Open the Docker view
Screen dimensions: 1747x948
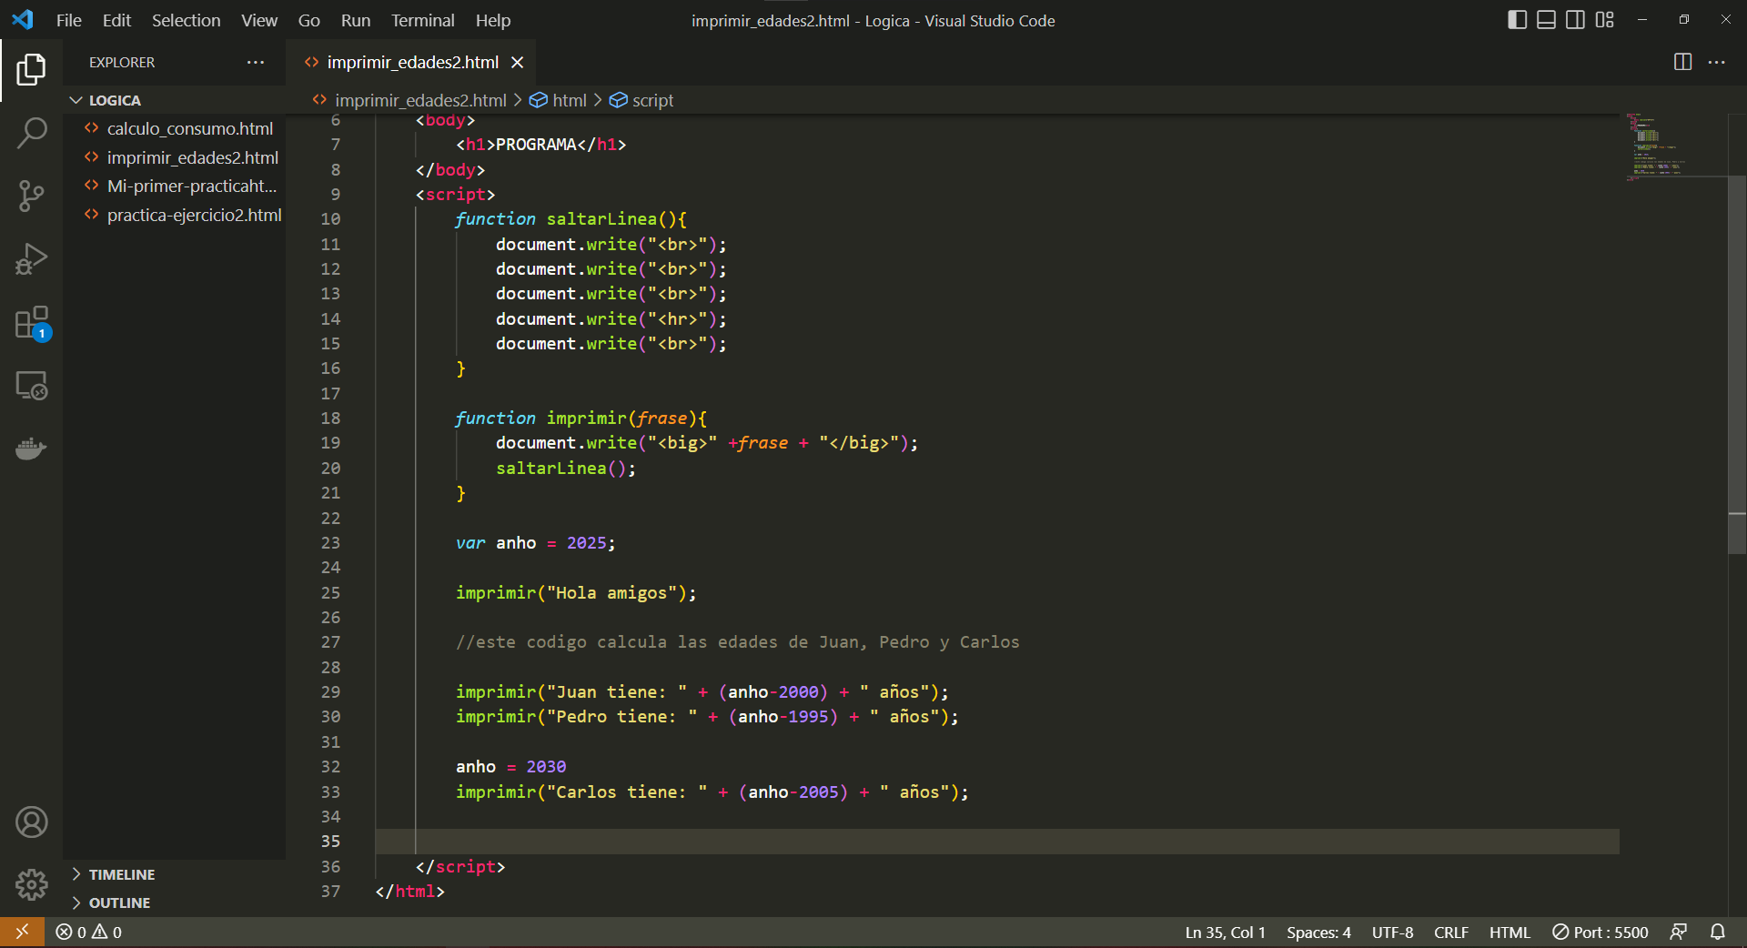[31, 449]
